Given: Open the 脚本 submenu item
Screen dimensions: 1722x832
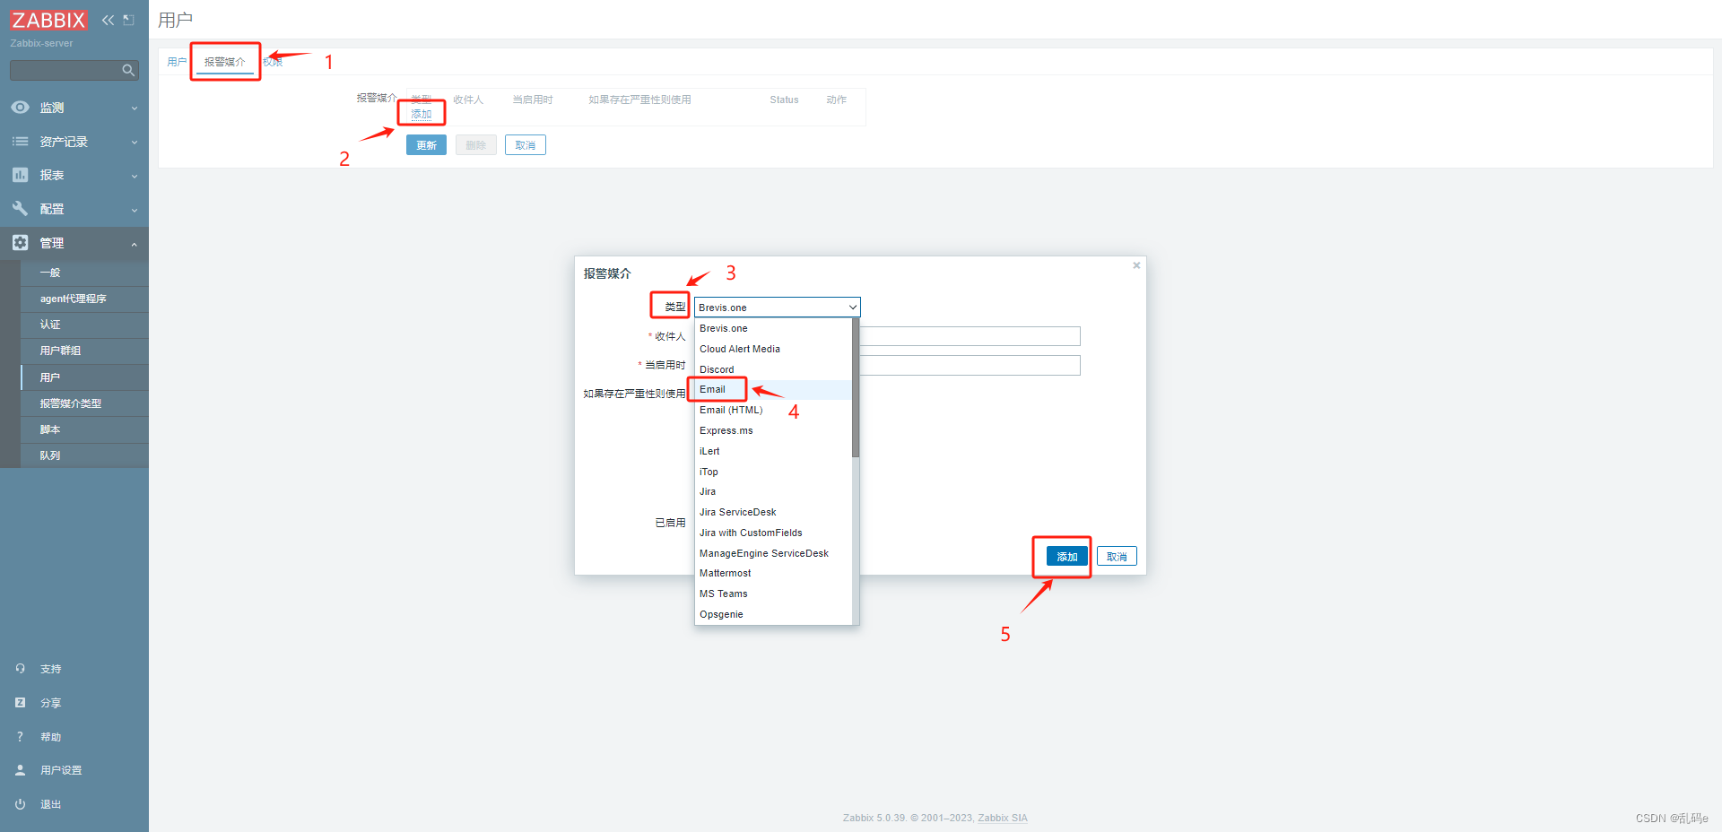Looking at the screenshot, I should point(84,429).
